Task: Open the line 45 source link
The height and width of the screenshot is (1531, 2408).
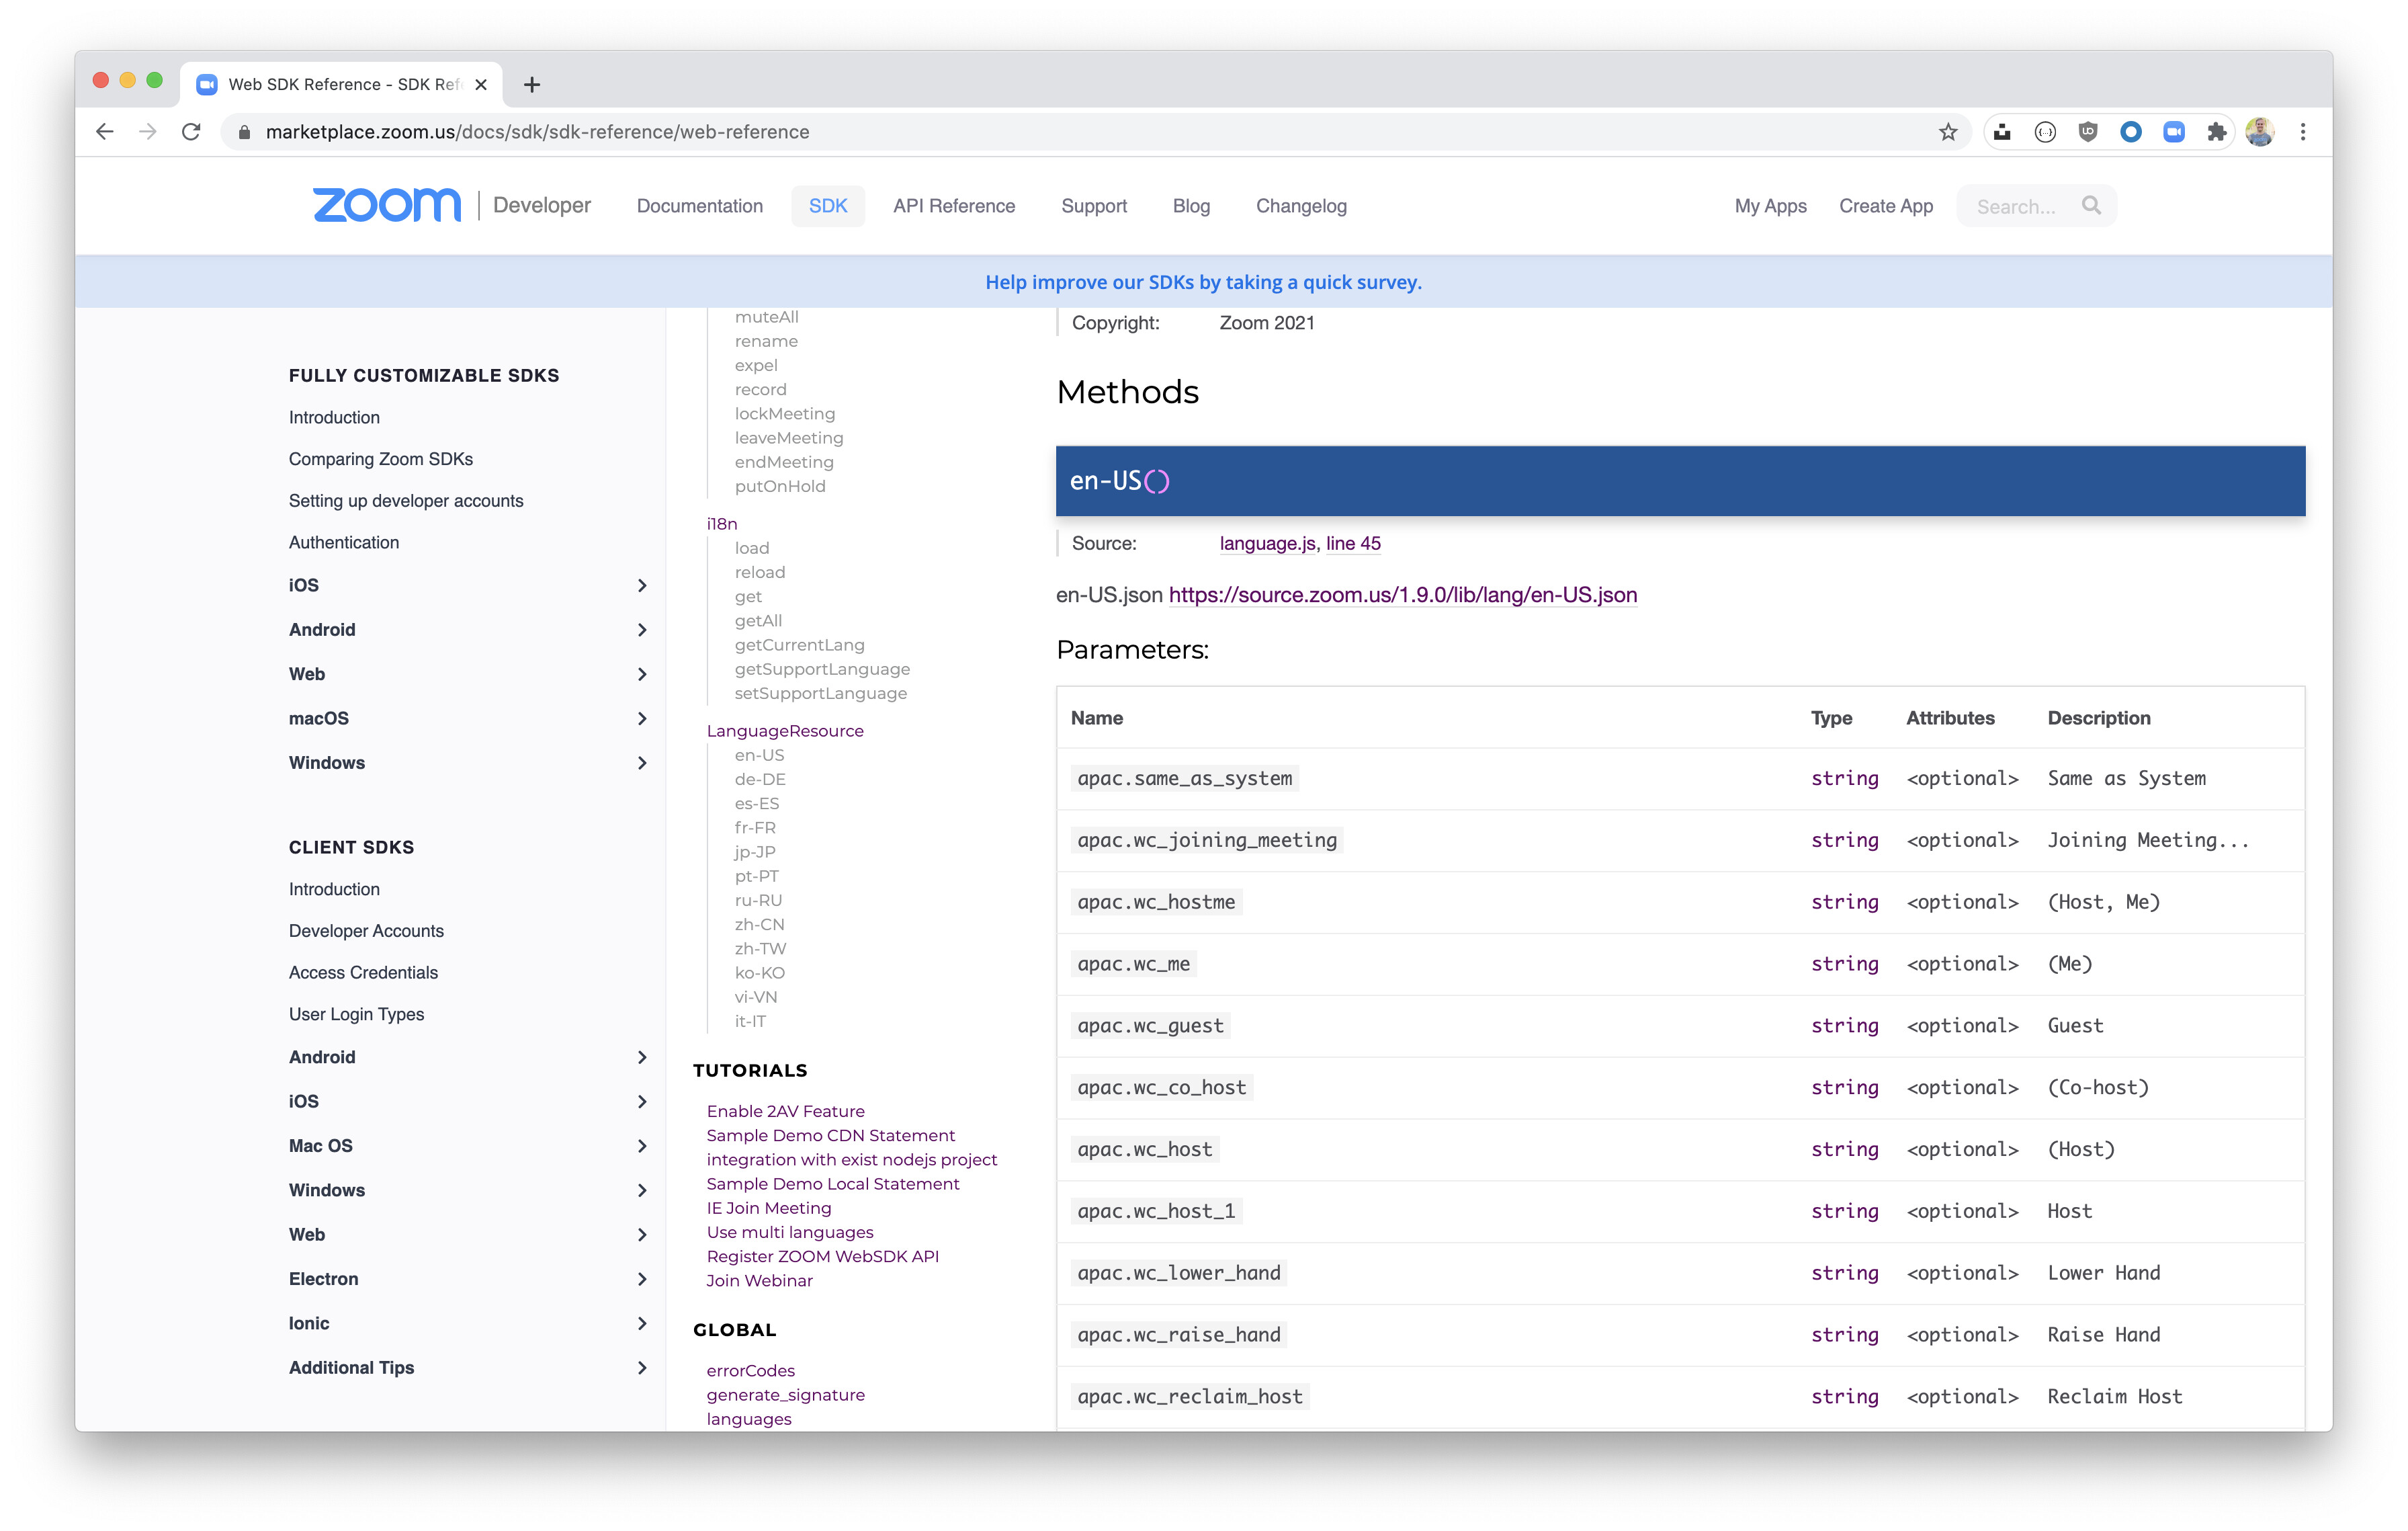Action: coord(1353,543)
